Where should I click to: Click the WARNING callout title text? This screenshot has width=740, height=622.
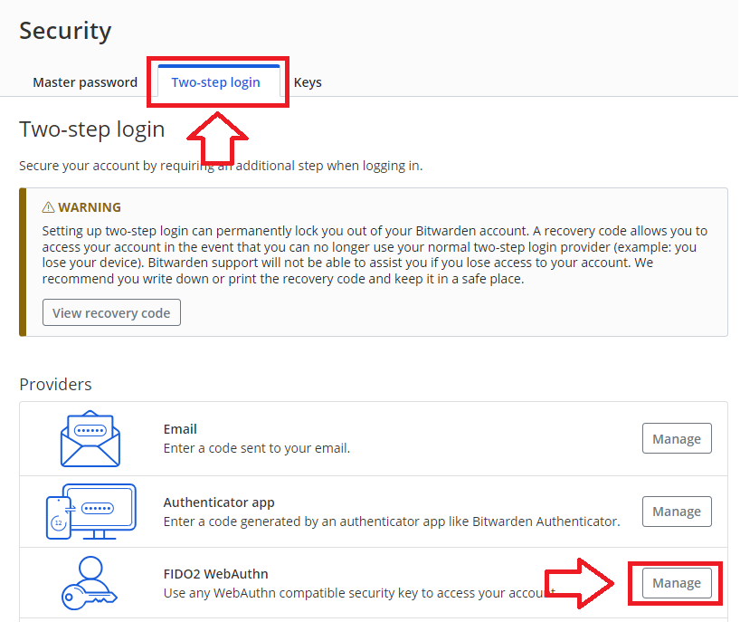90,207
